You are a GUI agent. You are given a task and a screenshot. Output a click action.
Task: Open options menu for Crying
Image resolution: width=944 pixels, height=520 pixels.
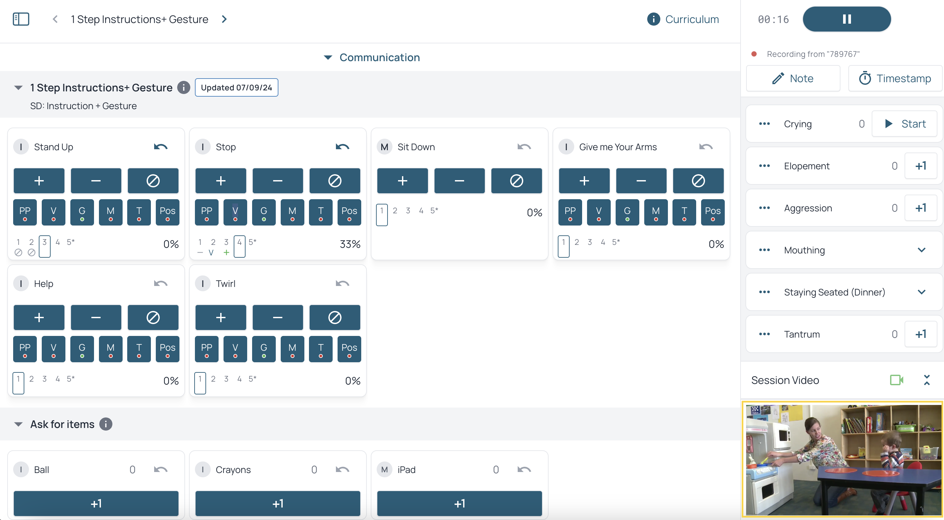(765, 124)
